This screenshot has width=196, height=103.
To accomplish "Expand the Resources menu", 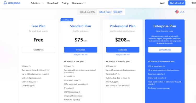I will point(79,3).
